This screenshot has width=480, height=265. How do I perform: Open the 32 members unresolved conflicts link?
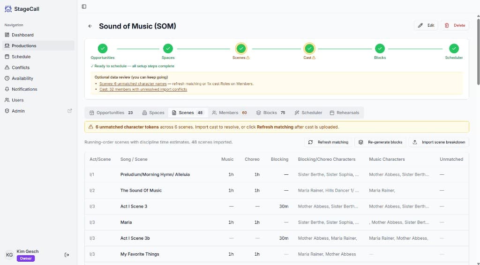(x=143, y=89)
